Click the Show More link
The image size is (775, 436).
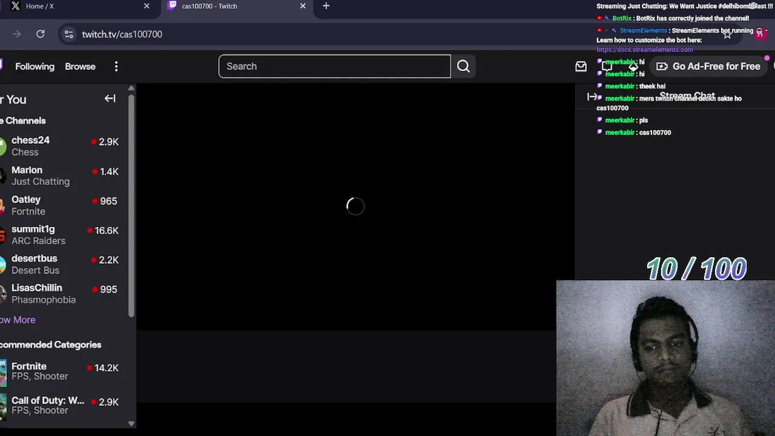[x=18, y=320]
